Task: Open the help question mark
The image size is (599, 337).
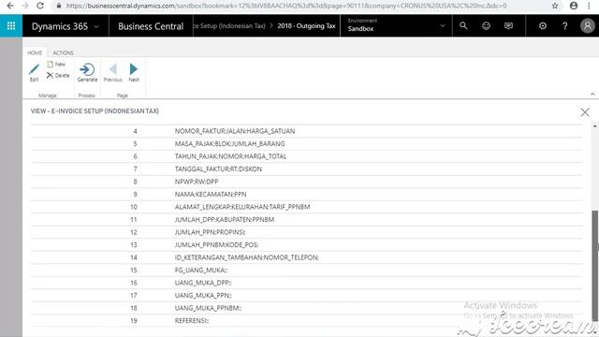Action: point(565,25)
